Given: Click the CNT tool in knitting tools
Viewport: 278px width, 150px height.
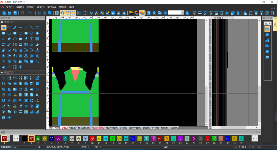Looking at the screenshot, I should (x=37, y=101).
